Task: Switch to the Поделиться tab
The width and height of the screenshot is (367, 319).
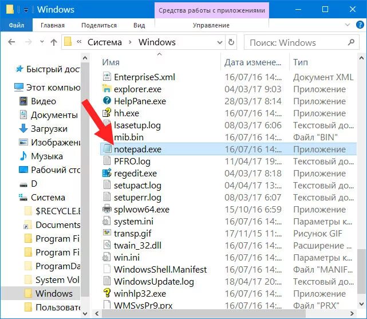Action: click(99, 25)
